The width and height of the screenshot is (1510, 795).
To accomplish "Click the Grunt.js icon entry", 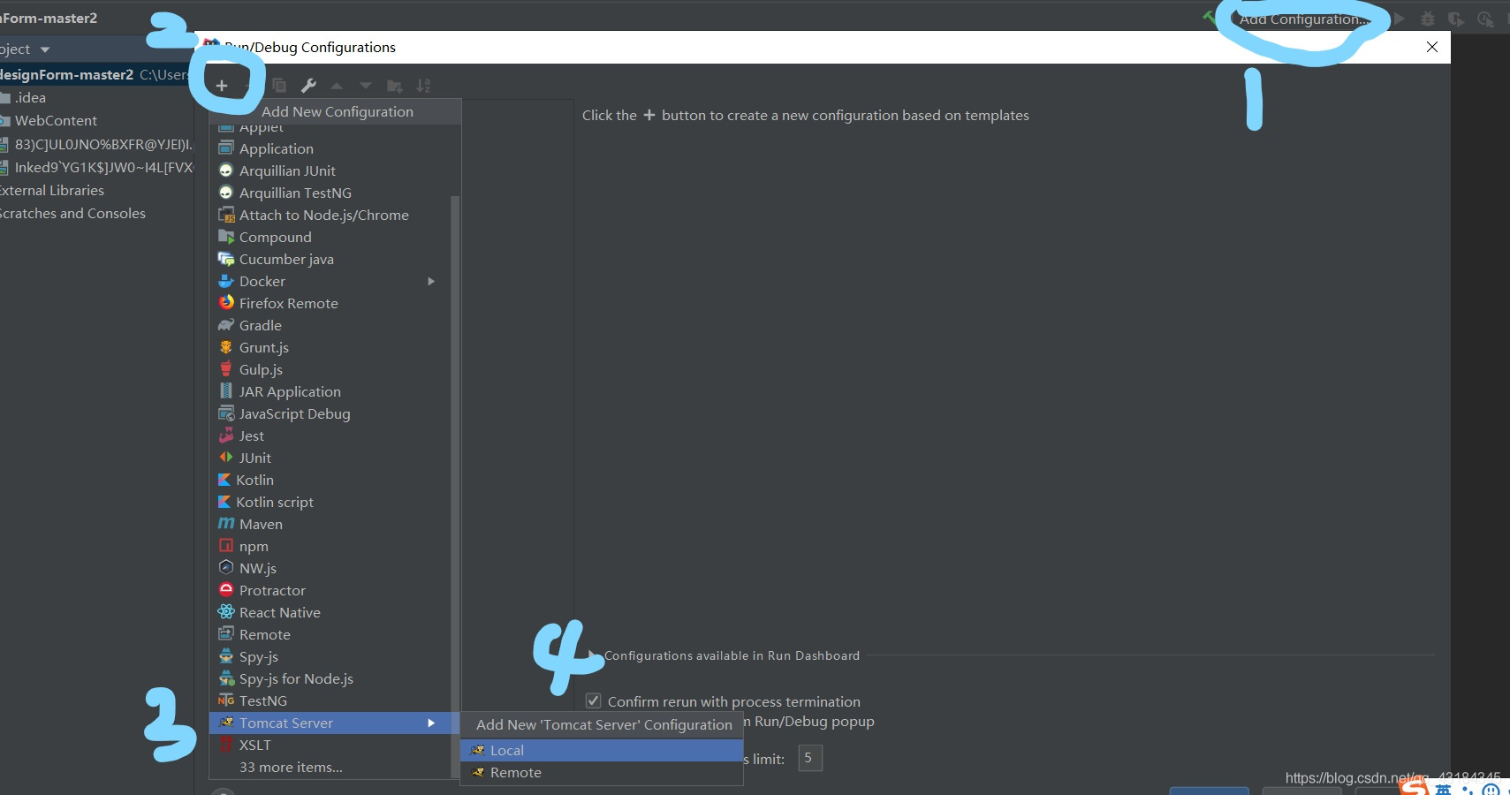I will tap(226, 347).
